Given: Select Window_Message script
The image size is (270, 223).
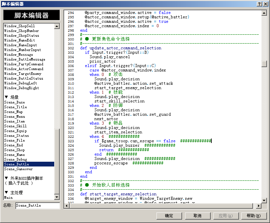Looking at the screenshot, I should [x=19, y=55].
